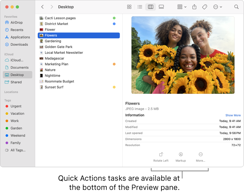Click the Search icon
Viewport: 244px width, 193px height.
[x=236, y=7]
